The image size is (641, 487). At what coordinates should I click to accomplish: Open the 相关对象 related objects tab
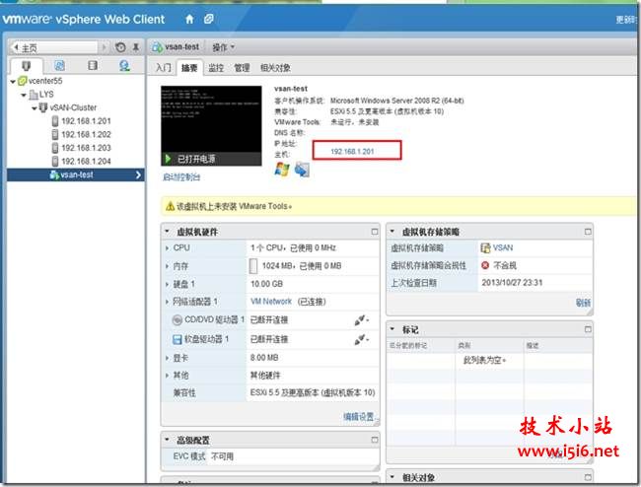tap(275, 68)
